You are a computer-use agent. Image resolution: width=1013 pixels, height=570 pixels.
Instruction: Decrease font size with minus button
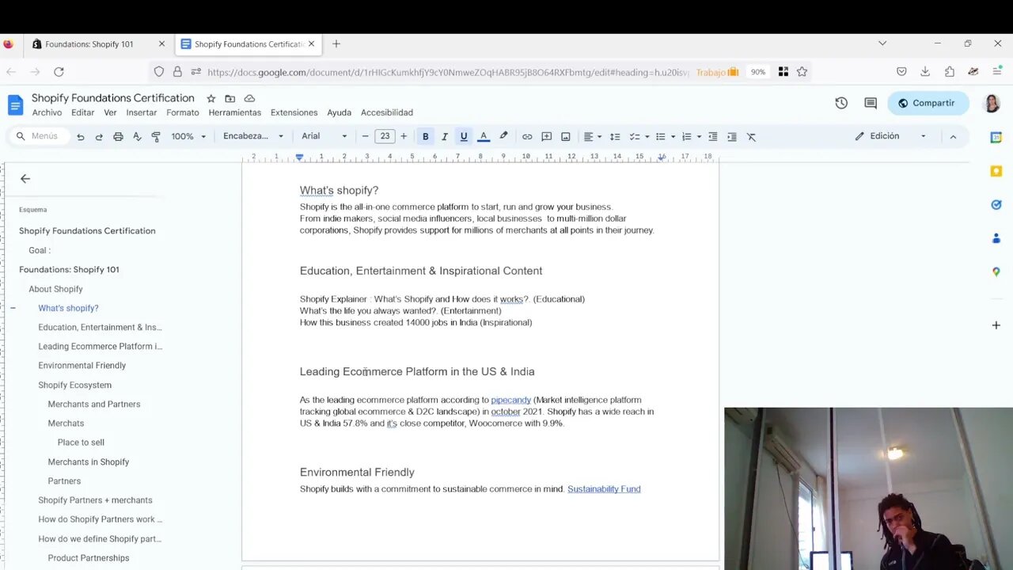pos(365,136)
